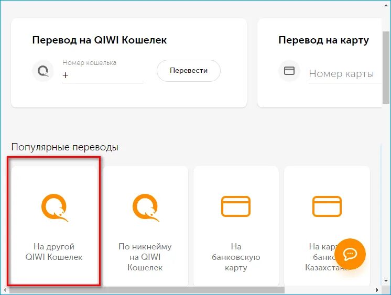391x295 pixels.
Task: Click the Перевод на карту heading
Action: [324, 40]
